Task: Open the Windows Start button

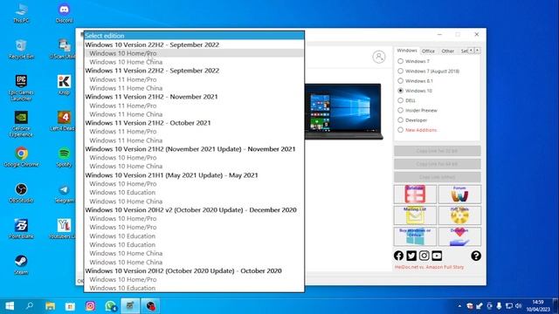Action: (x=10, y=306)
